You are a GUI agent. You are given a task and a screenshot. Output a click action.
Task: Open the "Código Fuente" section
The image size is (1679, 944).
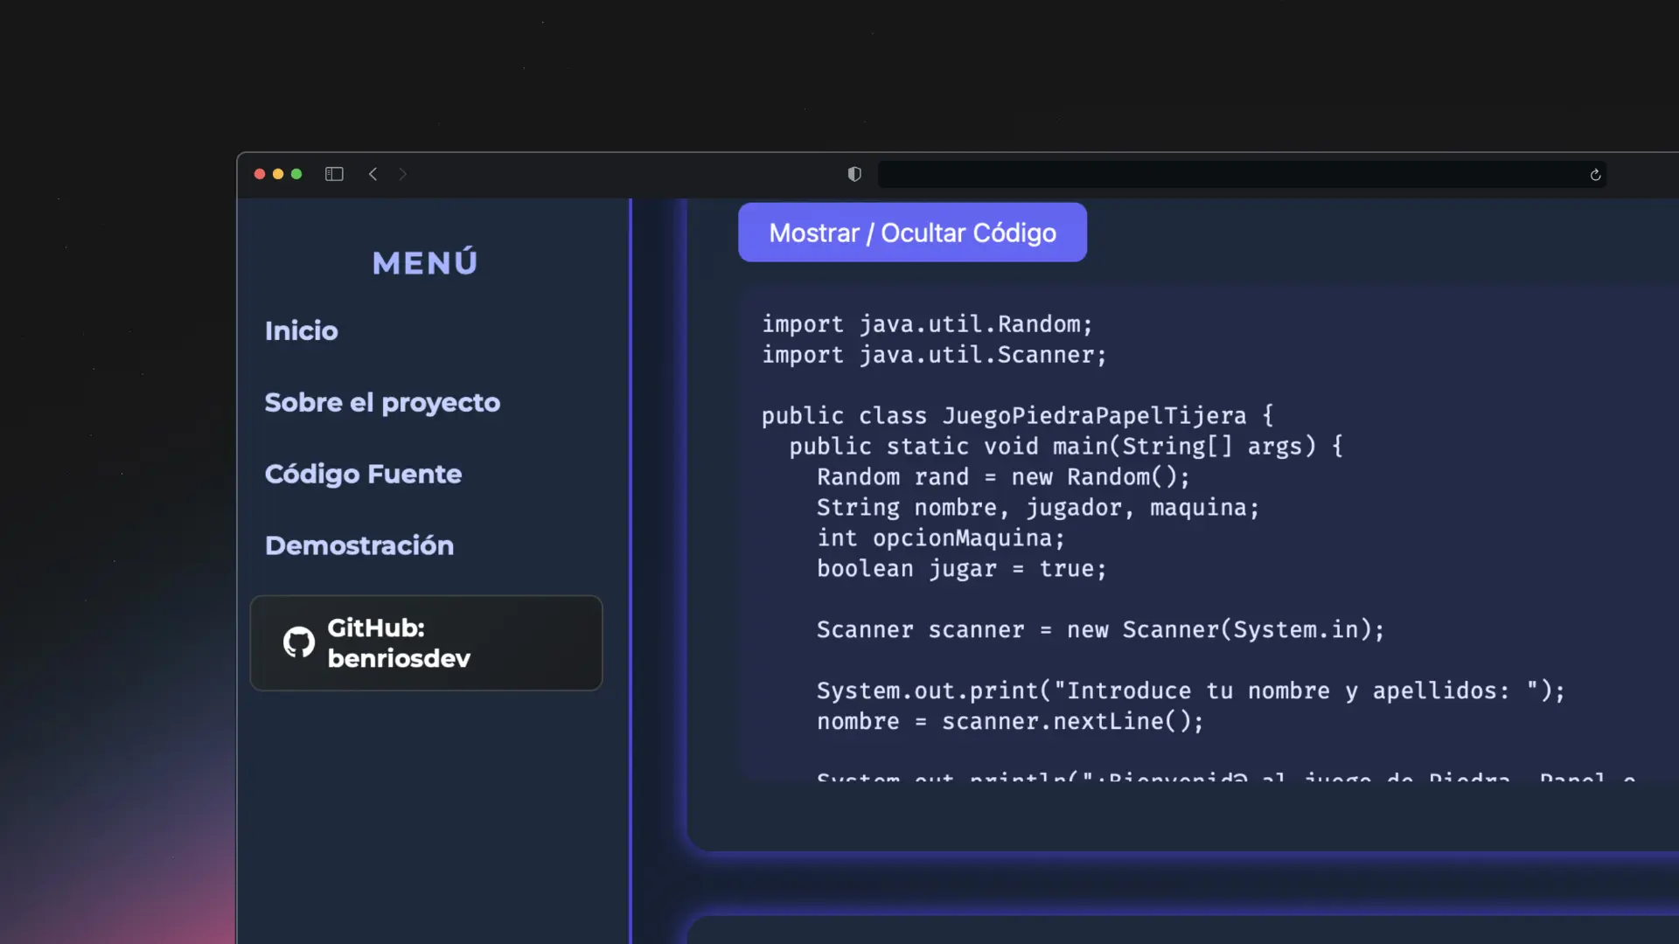tap(363, 474)
